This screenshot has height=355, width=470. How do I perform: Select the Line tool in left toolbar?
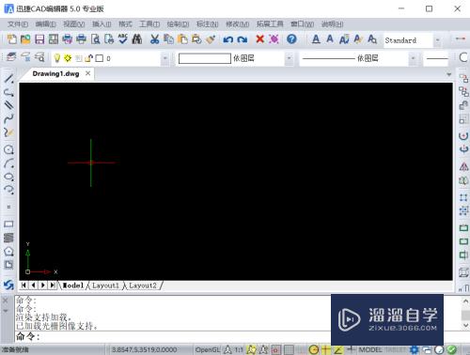click(8, 78)
